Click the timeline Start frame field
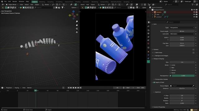 (x=130, y=88)
